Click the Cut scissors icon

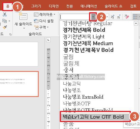tap(5, 14)
